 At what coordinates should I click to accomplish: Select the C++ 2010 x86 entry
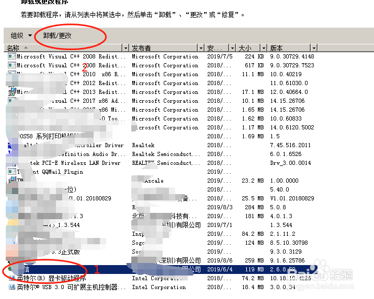[x=161, y=74]
